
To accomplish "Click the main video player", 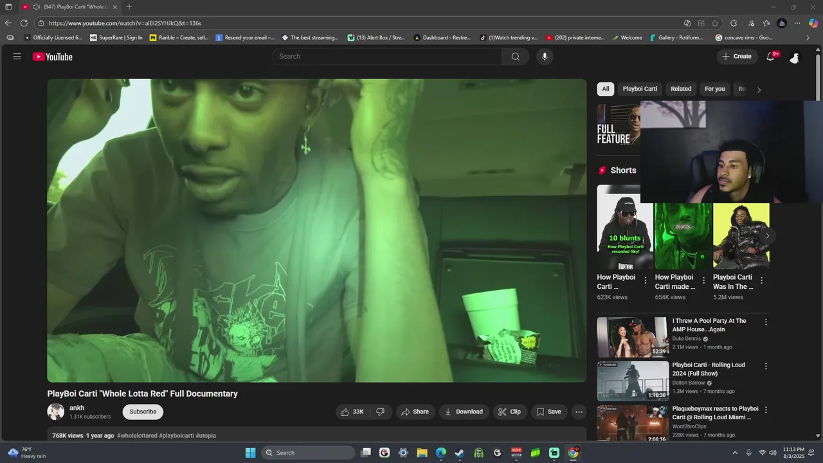I will click(x=317, y=230).
